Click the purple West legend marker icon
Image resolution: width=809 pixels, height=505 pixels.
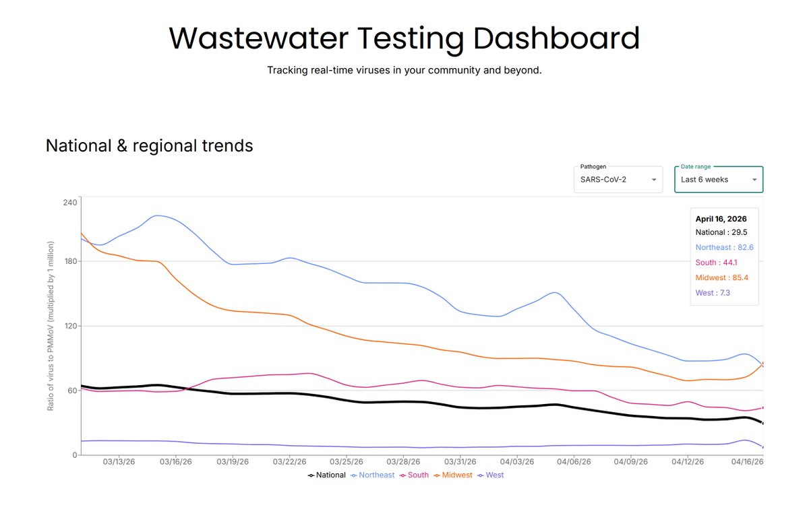[x=481, y=475]
